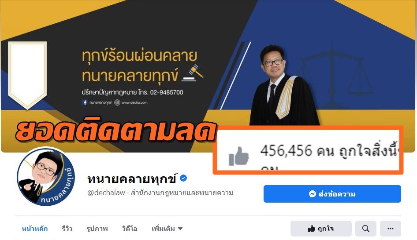Toggle the ถูกใจ like button
417x240 pixels.
(321, 229)
